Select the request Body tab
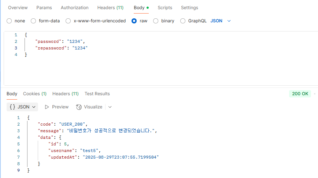This screenshot has height=178, width=318. coord(141,8)
